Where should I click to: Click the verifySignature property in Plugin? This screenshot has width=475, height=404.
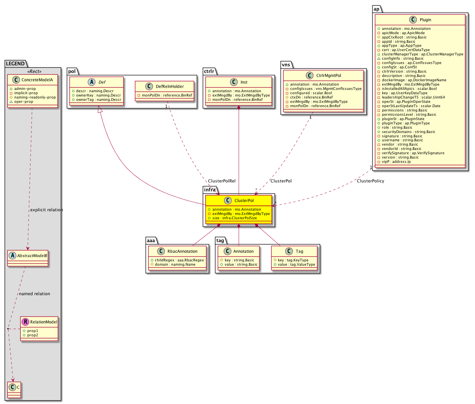pos(413,153)
